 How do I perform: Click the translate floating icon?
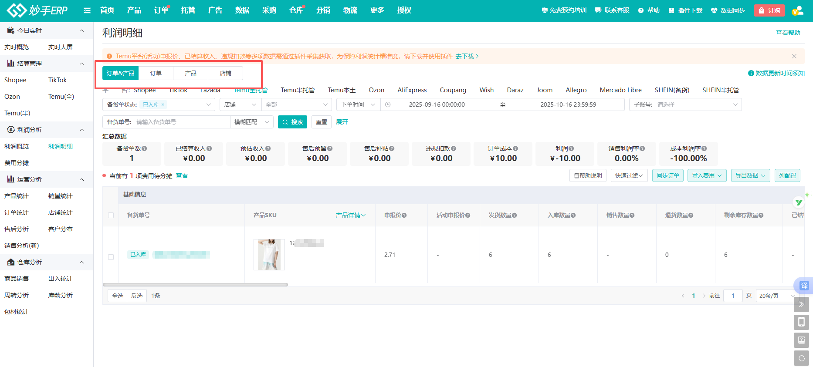[804, 286]
